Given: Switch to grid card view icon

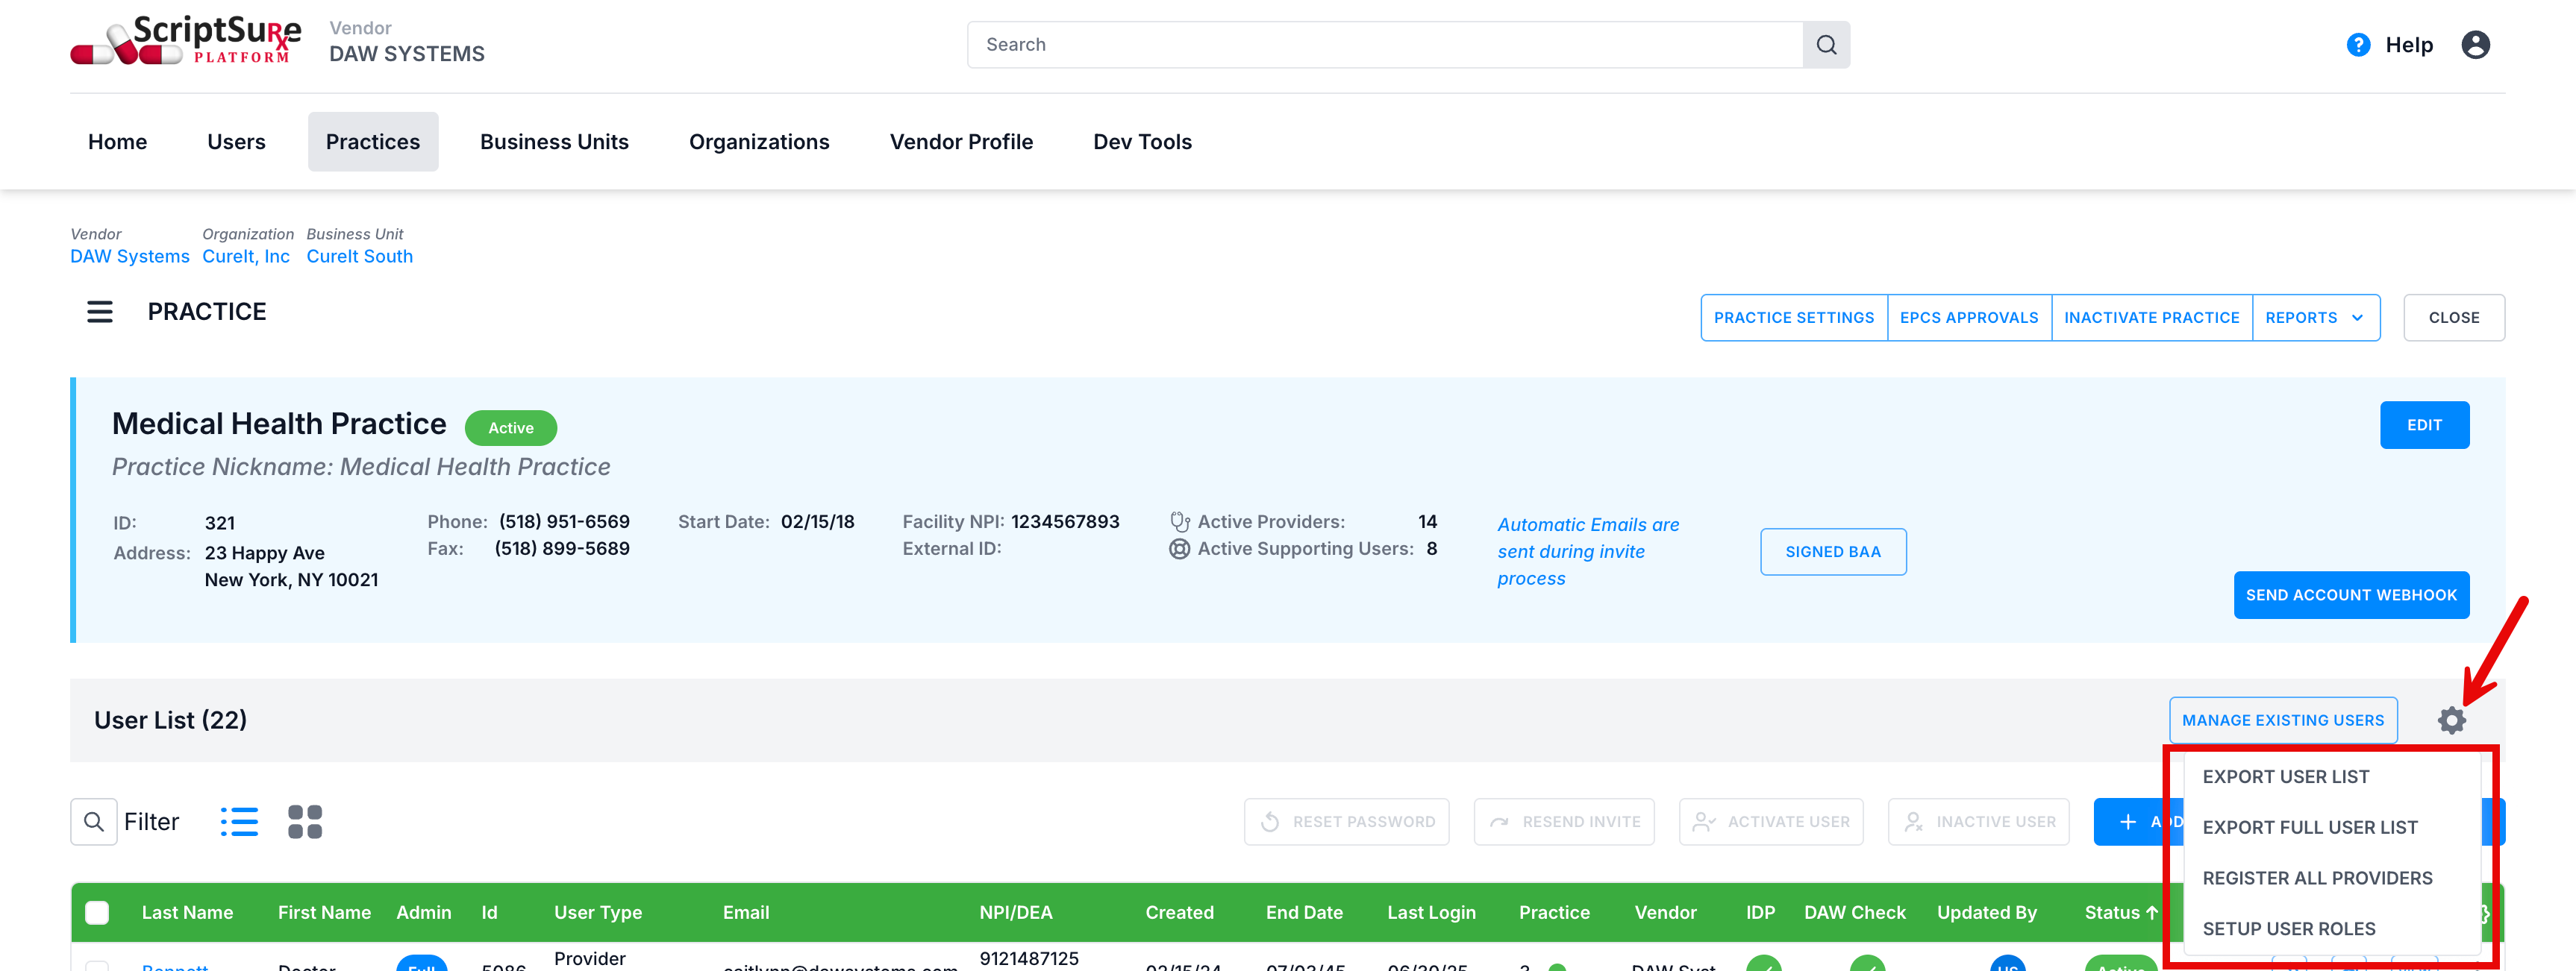Looking at the screenshot, I should click(x=305, y=821).
